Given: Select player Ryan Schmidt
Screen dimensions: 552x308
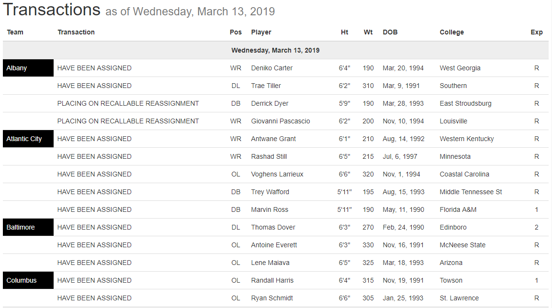Looking at the screenshot, I should 272,298.
